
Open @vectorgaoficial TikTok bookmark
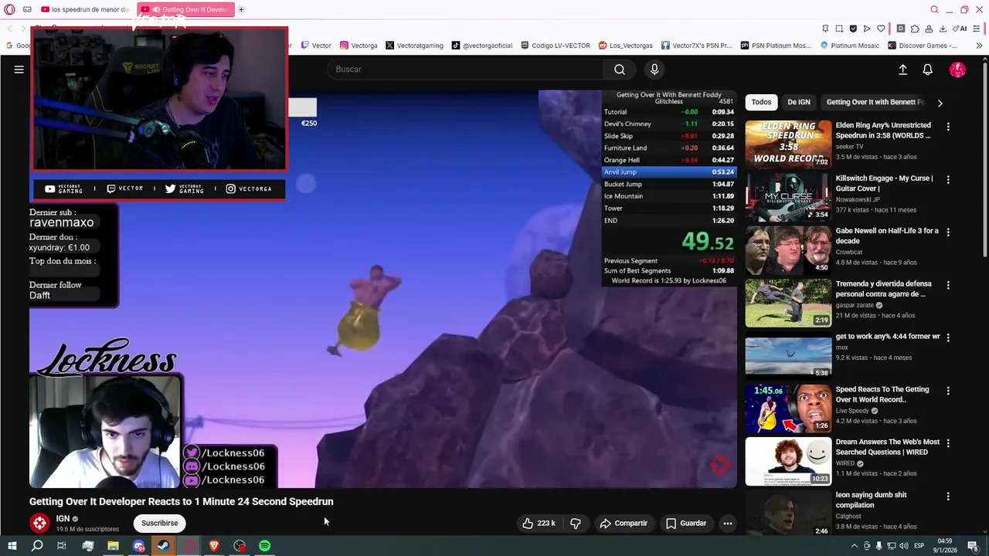pyautogui.click(x=482, y=46)
